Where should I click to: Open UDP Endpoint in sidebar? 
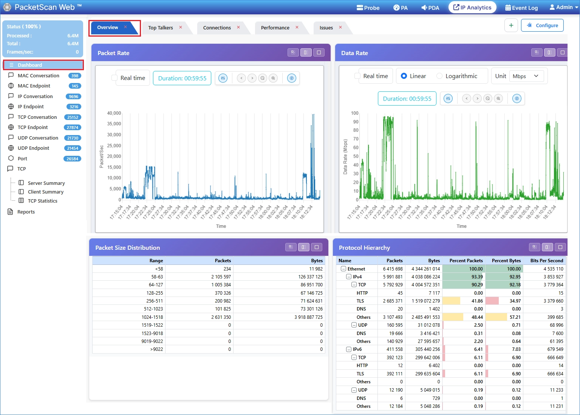click(x=43, y=148)
